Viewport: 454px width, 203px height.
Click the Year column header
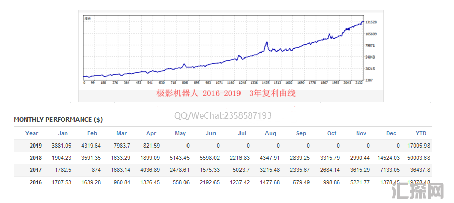tap(32, 133)
